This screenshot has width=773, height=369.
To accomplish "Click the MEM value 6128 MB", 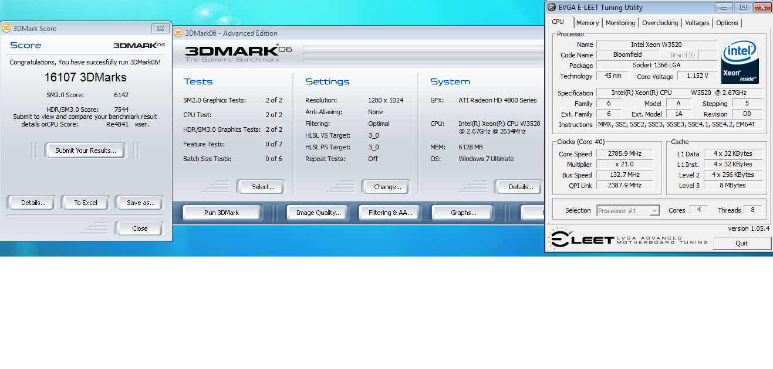I will pyautogui.click(x=471, y=147).
